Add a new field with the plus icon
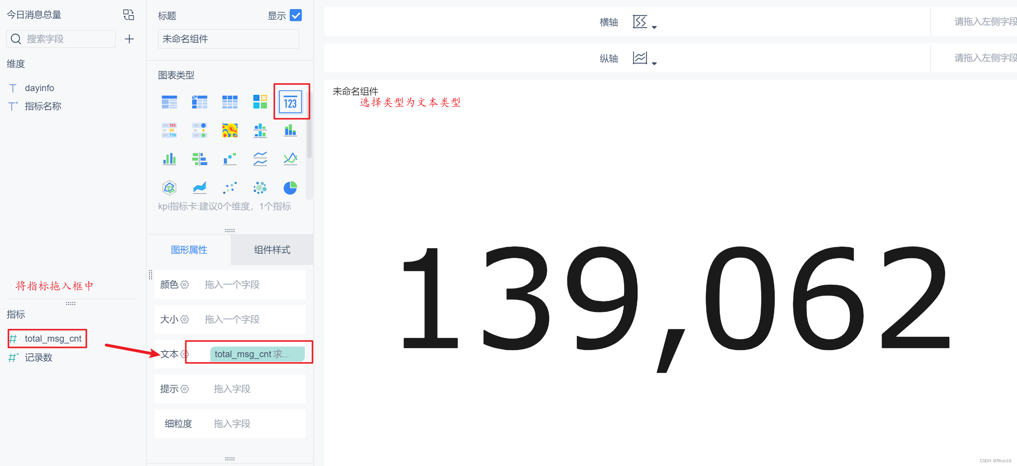 129,39
